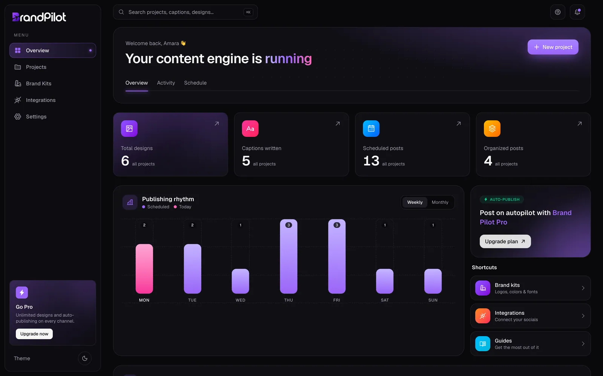Open the notifications bell
This screenshot has height=376, width=603.
[577, 12]
